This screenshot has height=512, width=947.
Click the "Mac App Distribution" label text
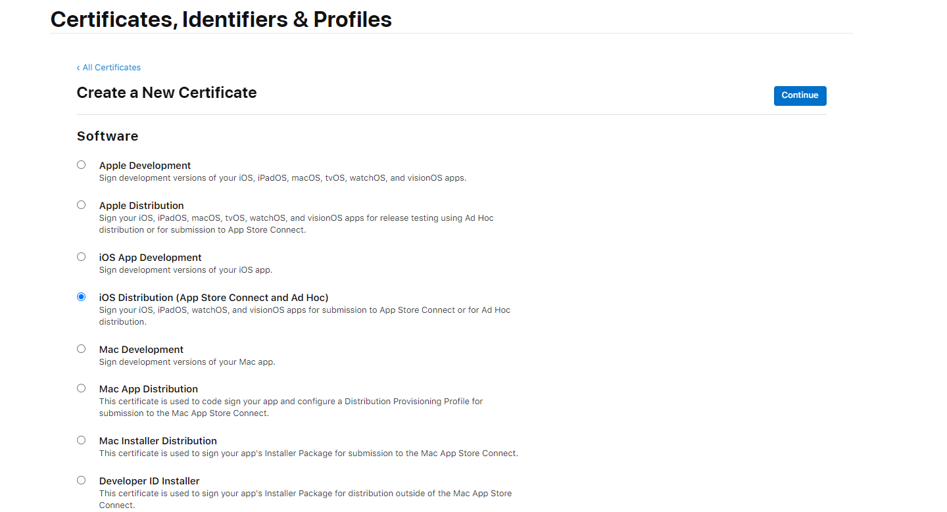pos(149,389)
